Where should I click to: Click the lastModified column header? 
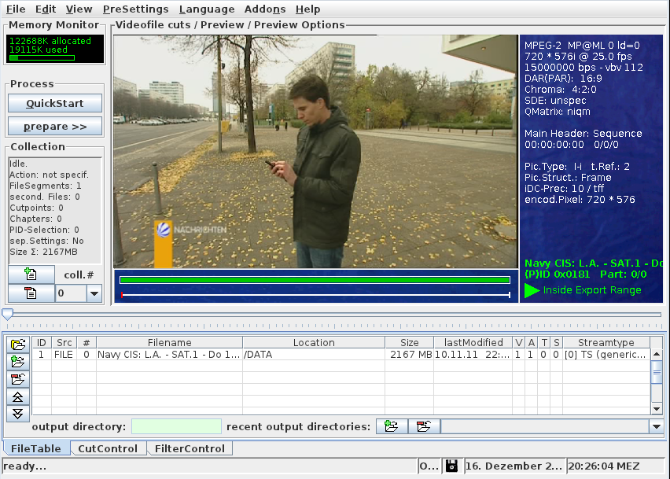[473, 343]
